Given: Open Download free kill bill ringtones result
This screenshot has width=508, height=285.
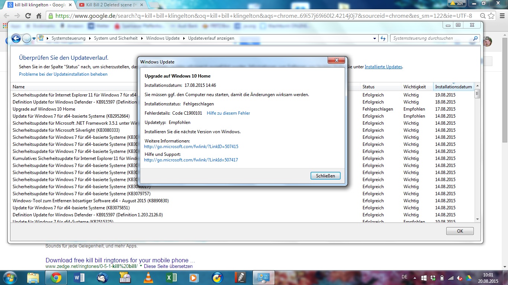Looking at the screenshot, I should click(x=120, y=260).
